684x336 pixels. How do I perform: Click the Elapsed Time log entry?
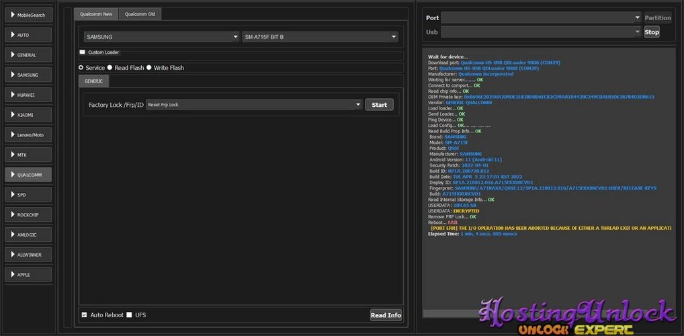tap(472, 234)
